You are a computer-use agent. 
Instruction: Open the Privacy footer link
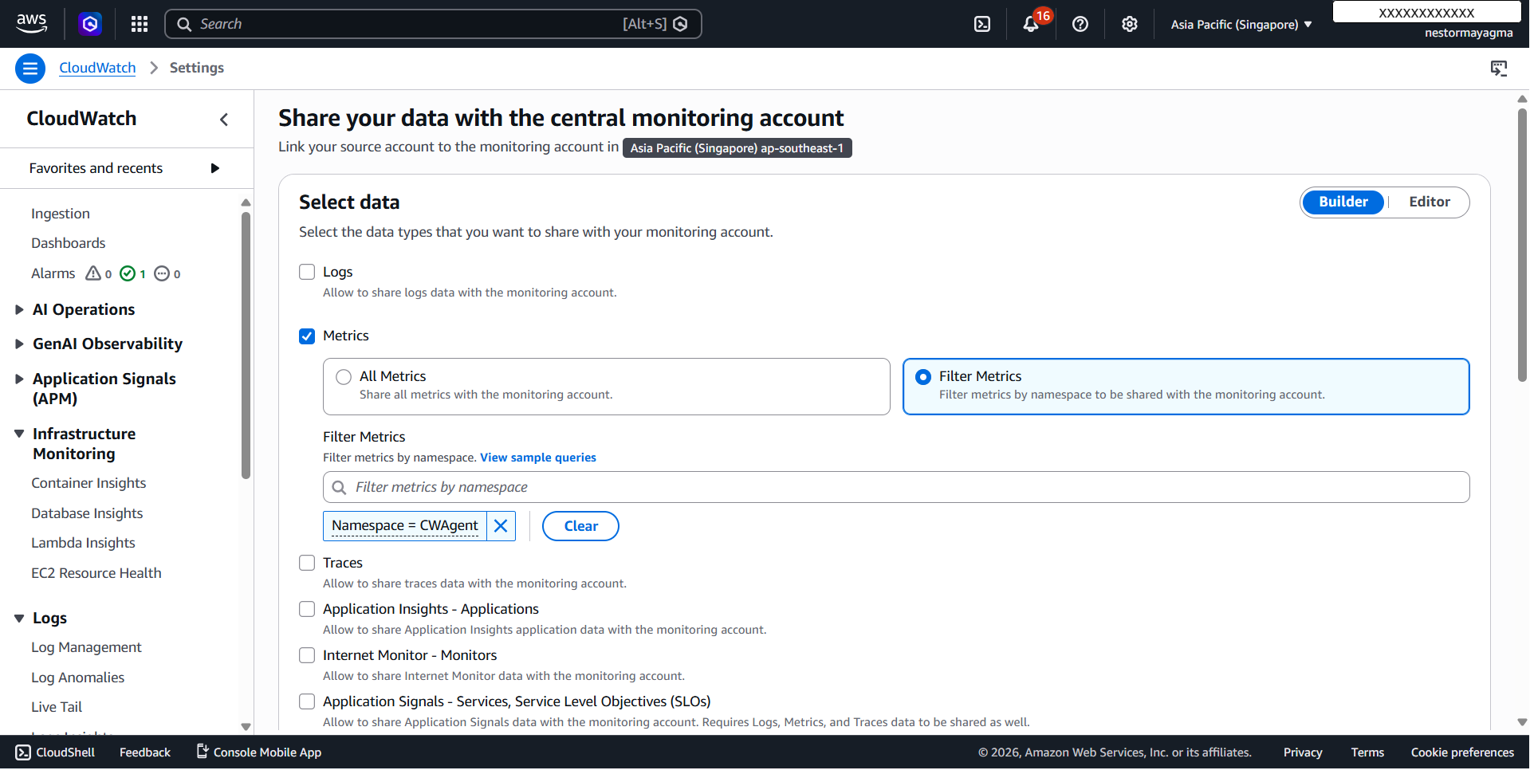click(x=1303, y=752)
